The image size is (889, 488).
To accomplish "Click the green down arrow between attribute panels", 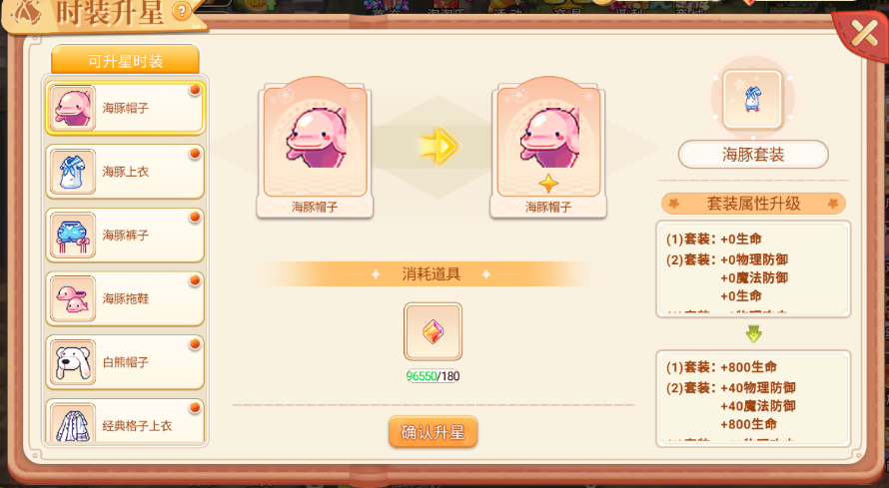I will tap(753, 334).
